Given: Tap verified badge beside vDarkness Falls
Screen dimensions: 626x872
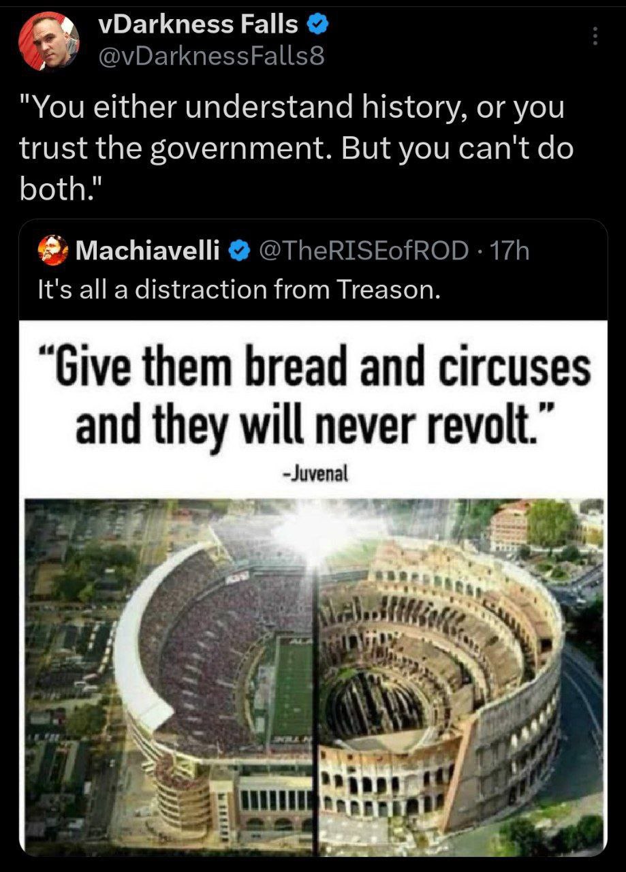Looking at the screenshot, I should (x=318, y=25).
